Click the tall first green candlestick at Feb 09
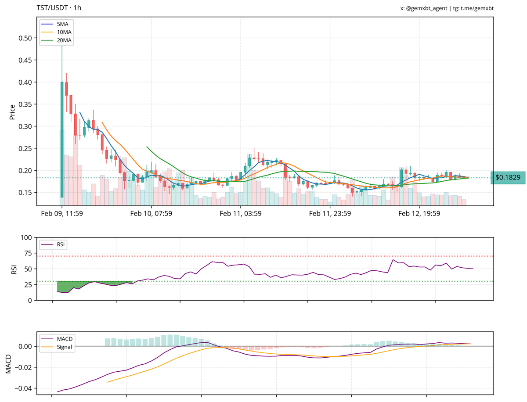Image resolution: width=527 pixels, height=402 pixels. [62, 140]
